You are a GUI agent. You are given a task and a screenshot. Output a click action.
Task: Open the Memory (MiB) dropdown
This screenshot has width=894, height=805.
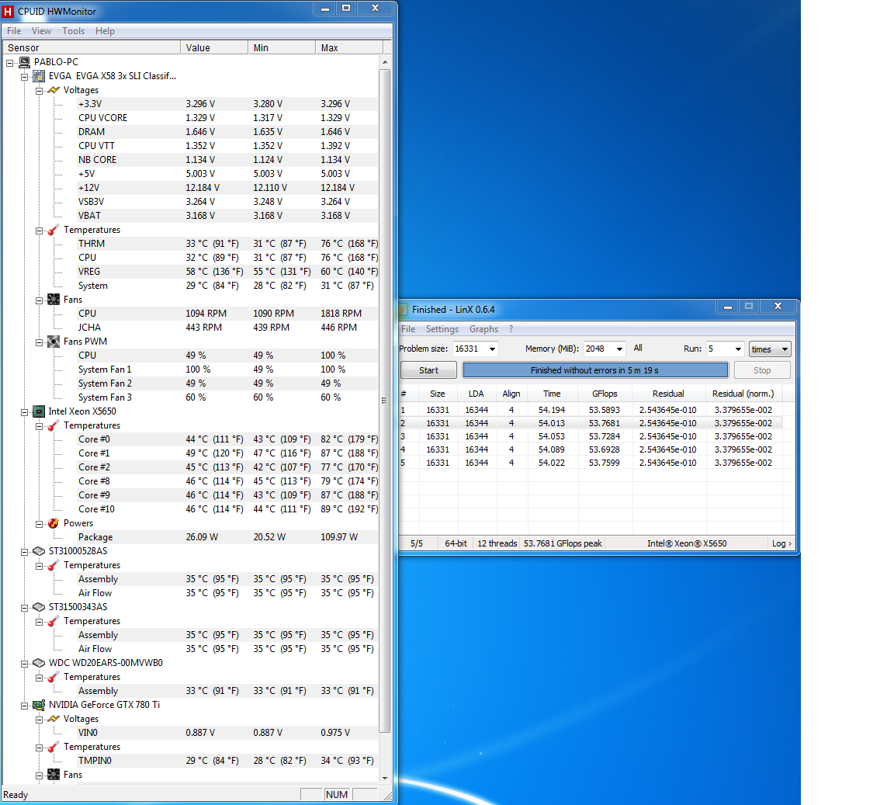coord(619,349)
